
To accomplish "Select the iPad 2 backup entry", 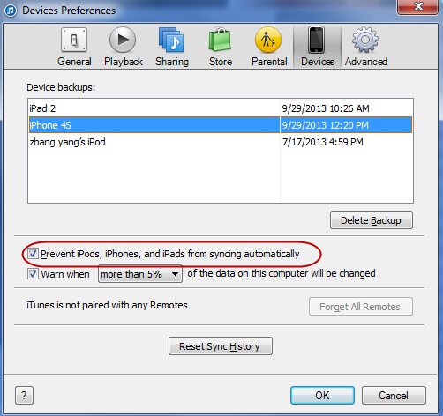I will (x=221, y=108).
